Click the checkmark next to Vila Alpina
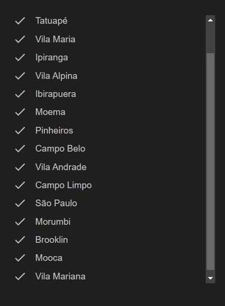 click(20, 76)
